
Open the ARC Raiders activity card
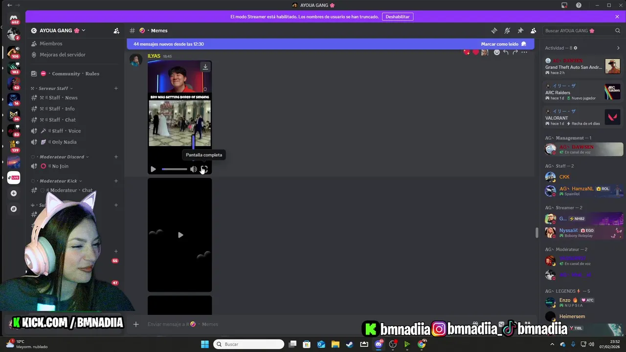(x=582, y=92)
